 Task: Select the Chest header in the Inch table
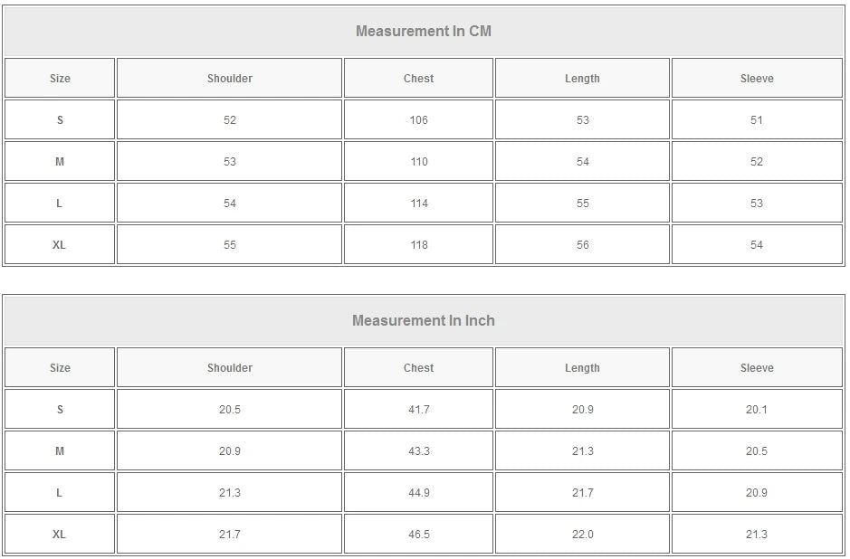pyautogui.click(x=418, y=368)
